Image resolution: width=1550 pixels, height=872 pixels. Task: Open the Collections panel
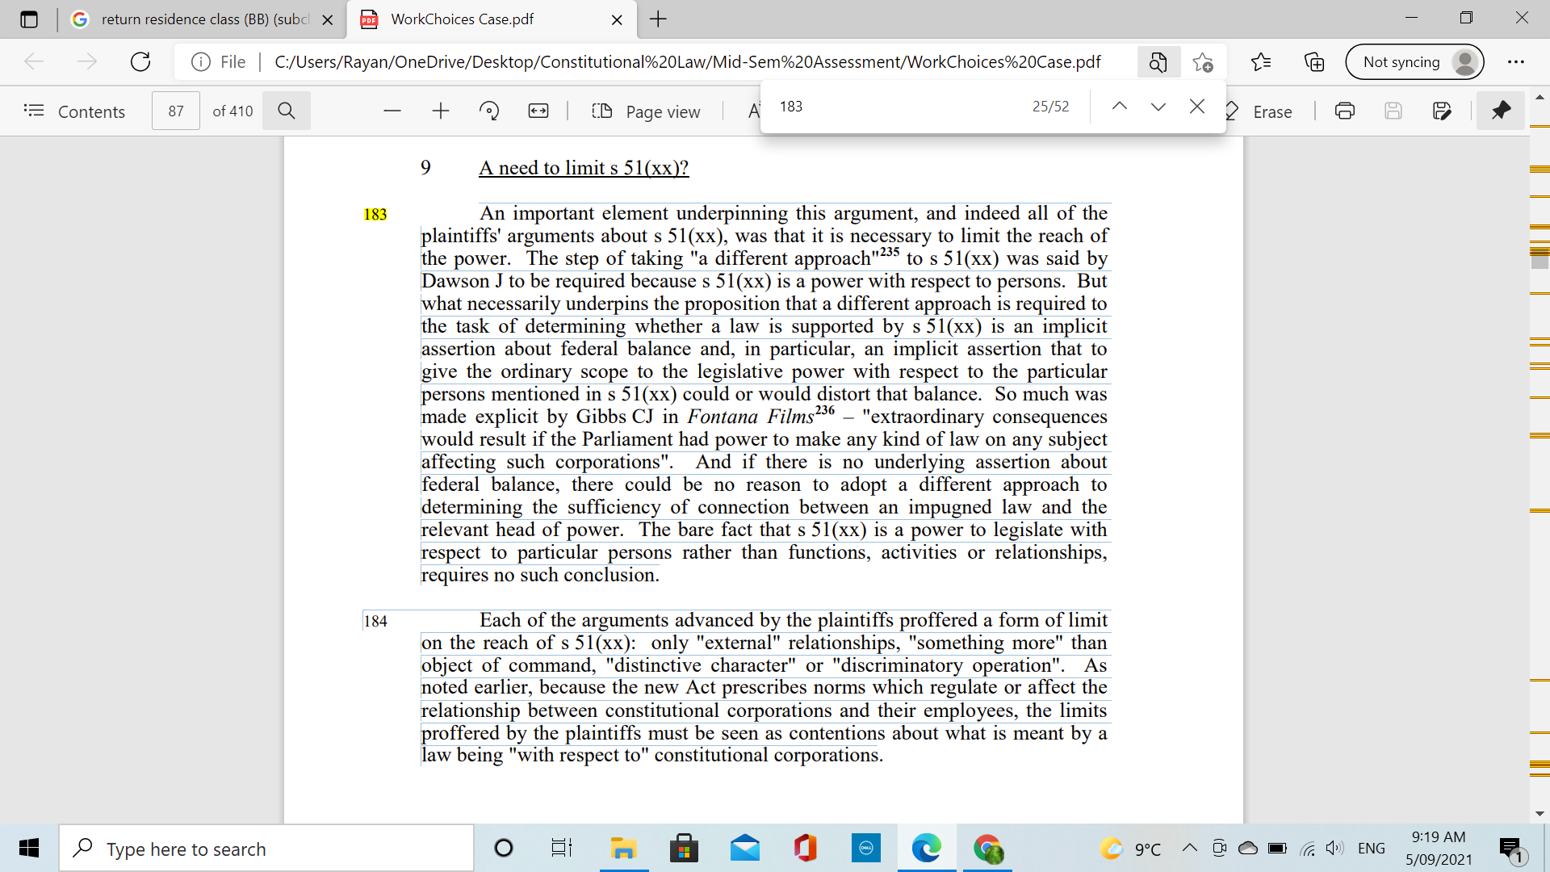pyautogui.click(x=1313, y=61)
